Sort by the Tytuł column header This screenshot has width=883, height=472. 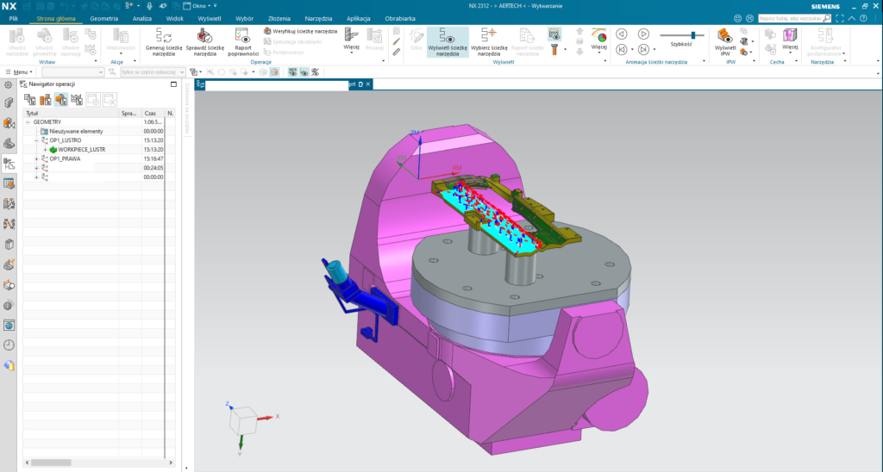[x=72, y=113]
